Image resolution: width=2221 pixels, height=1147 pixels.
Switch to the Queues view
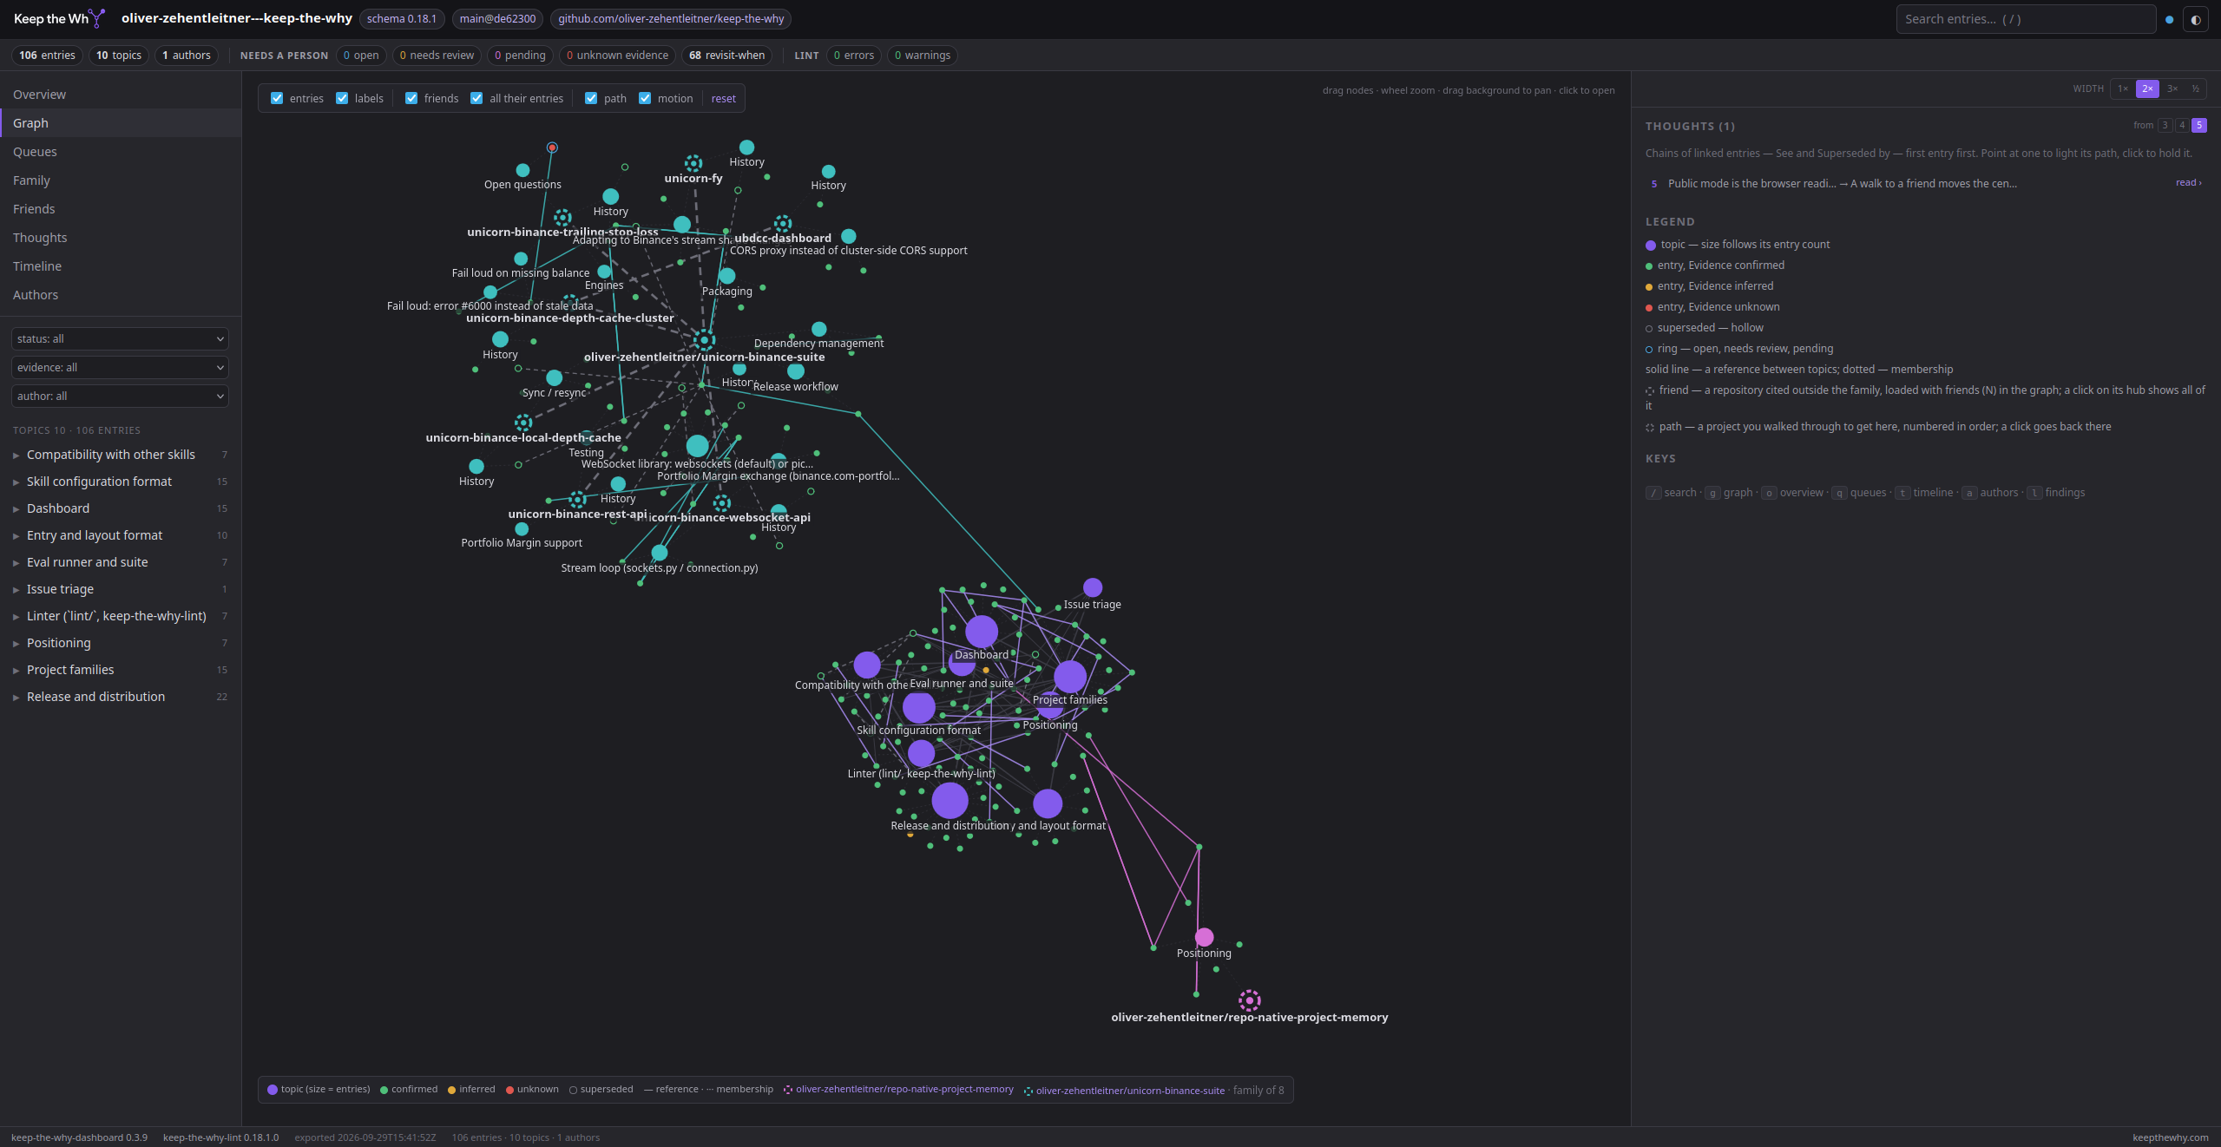[121, 152]
